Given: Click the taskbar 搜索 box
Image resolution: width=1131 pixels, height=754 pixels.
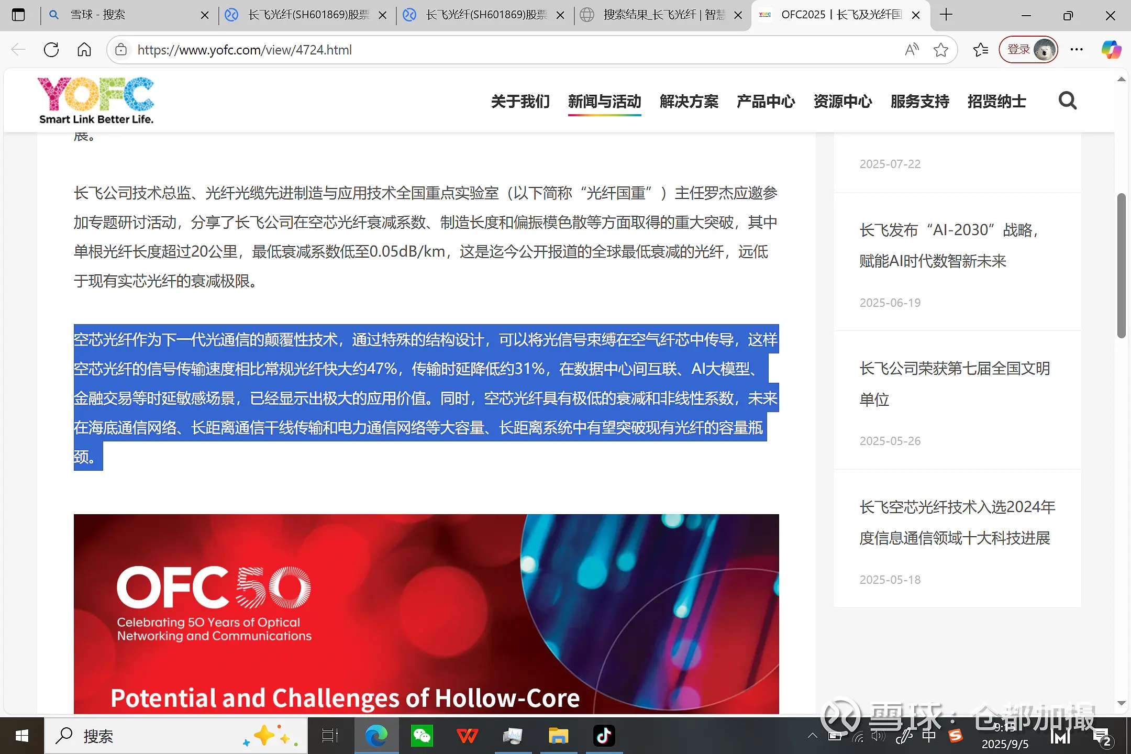Looking at the screenshot, I should (x=176, y=736).
